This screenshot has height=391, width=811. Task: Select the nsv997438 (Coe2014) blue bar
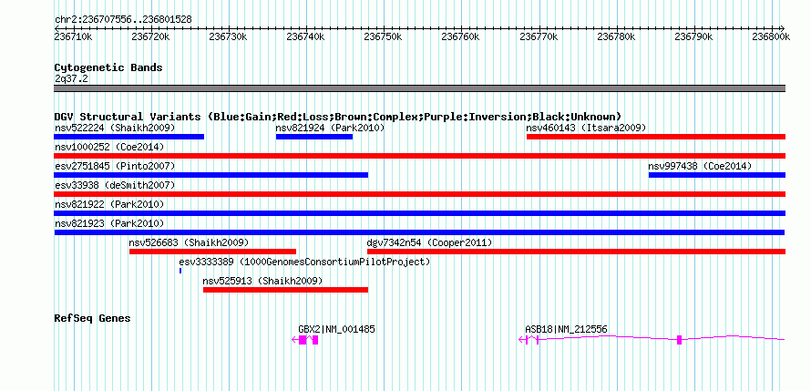[717, 175]
